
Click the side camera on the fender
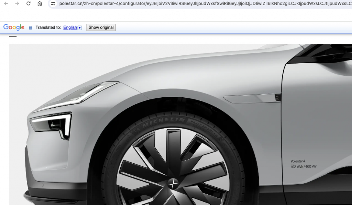[x=278, y=97]
